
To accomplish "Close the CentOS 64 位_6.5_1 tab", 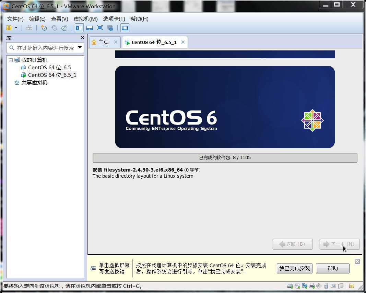I will pos(183,42).
